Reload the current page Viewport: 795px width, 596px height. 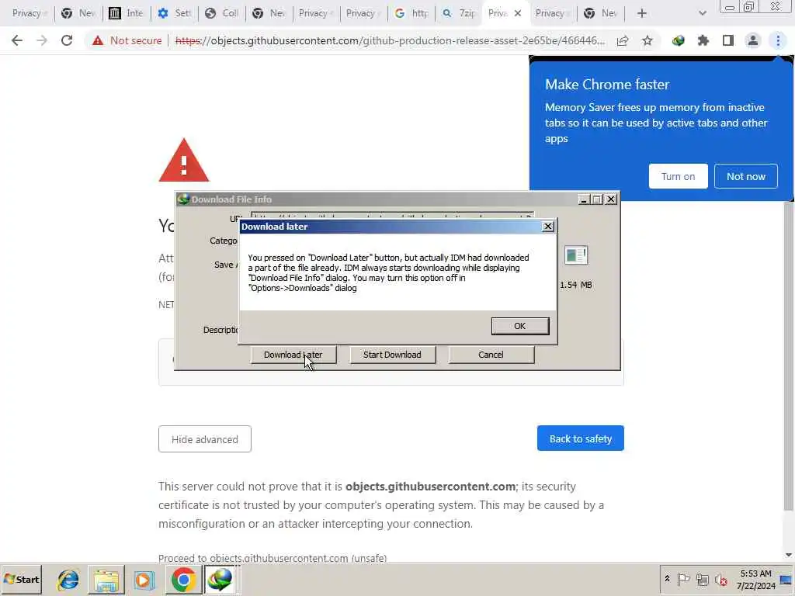point(67,40)
